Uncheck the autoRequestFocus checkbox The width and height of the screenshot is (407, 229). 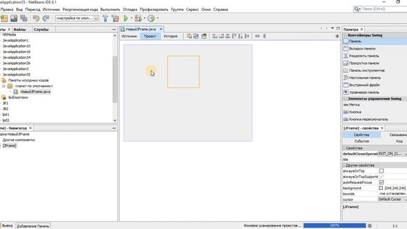tap(382, 183)
